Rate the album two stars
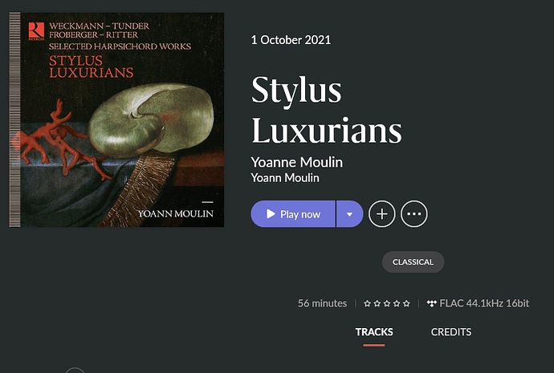The height and width of the screenshot is (373, 554). pyautogui.click(x=377, y=303)
